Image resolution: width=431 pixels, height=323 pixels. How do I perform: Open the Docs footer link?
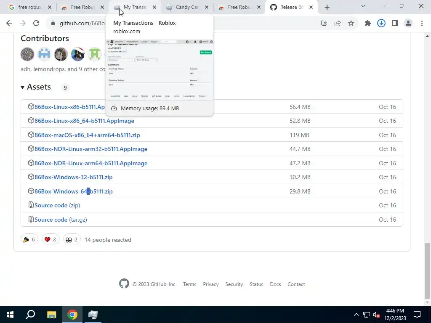click(x=275, y=284)
